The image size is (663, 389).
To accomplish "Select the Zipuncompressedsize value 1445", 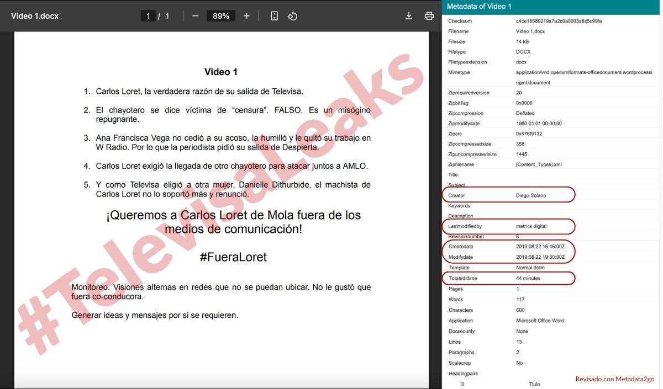I will tap(522, 154).
